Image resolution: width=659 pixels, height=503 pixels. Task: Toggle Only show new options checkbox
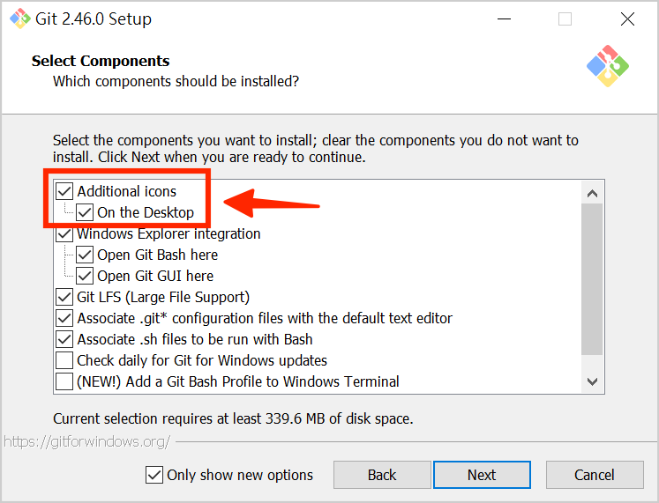154,475
